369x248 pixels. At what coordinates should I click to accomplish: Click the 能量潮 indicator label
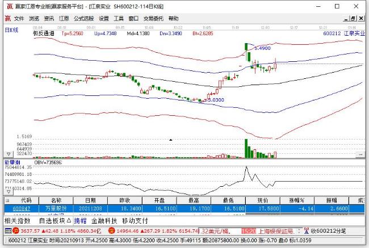pyautogui.click(x=12, y=162)
